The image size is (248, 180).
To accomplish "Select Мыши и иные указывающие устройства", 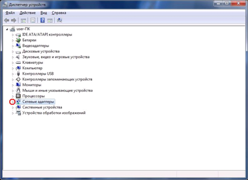I will coord(57,91).
